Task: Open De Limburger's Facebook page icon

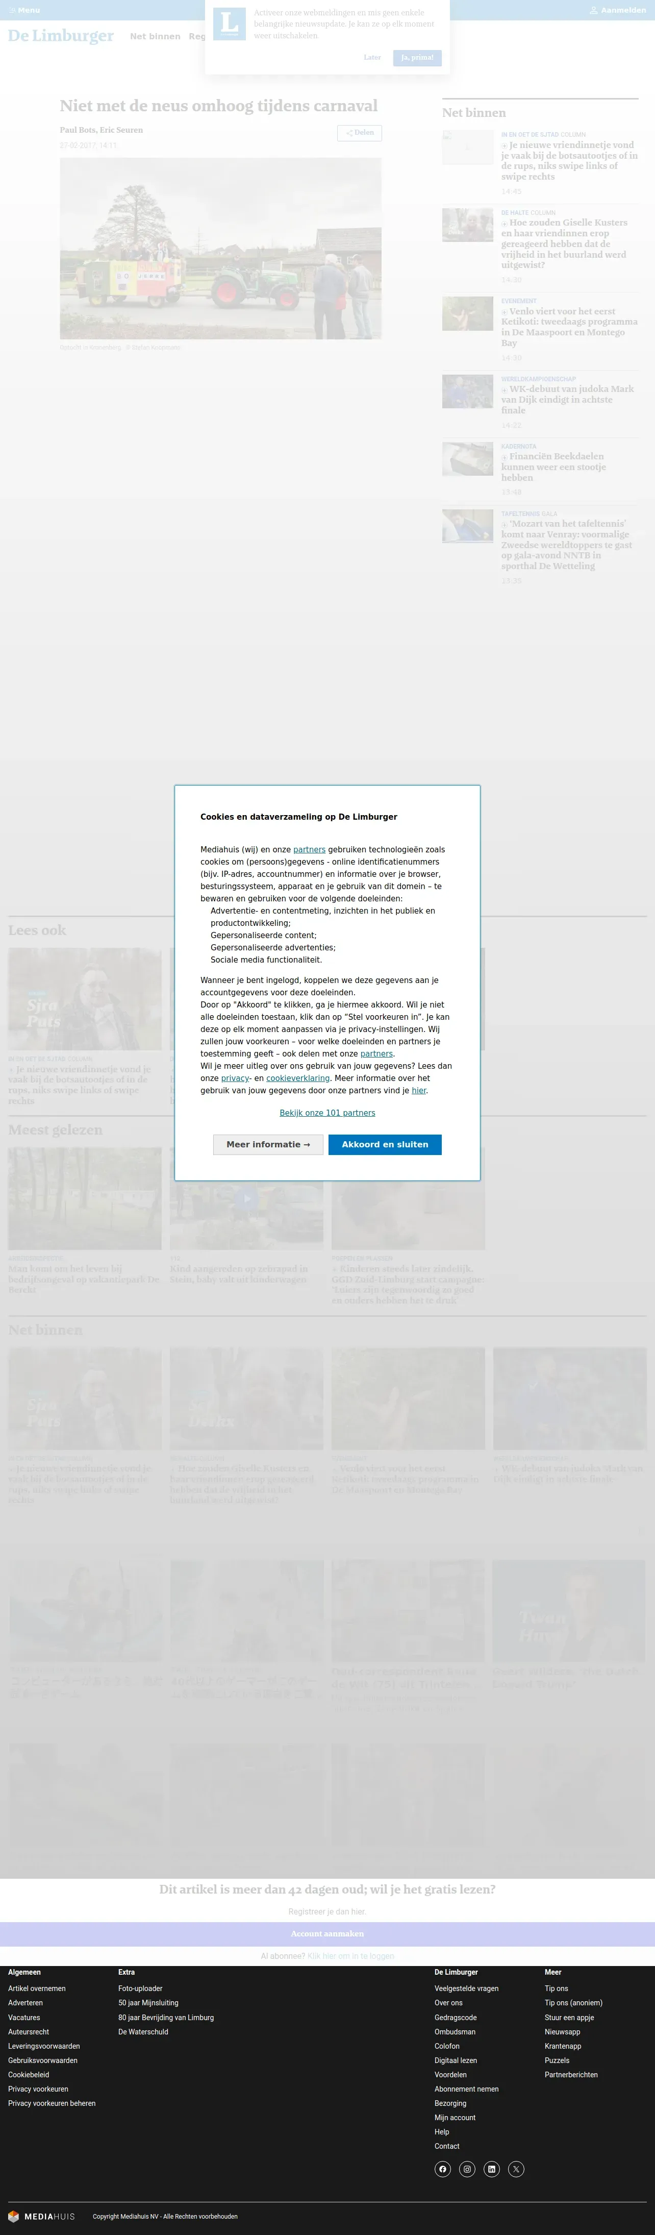Action: coord(442,2169)
